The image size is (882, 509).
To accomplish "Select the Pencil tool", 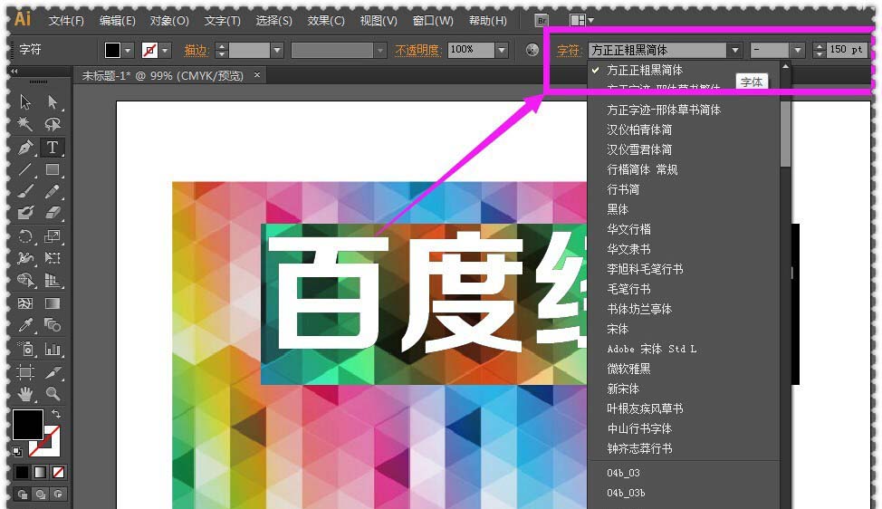I will pyautogui.click(x=53, y=192).
